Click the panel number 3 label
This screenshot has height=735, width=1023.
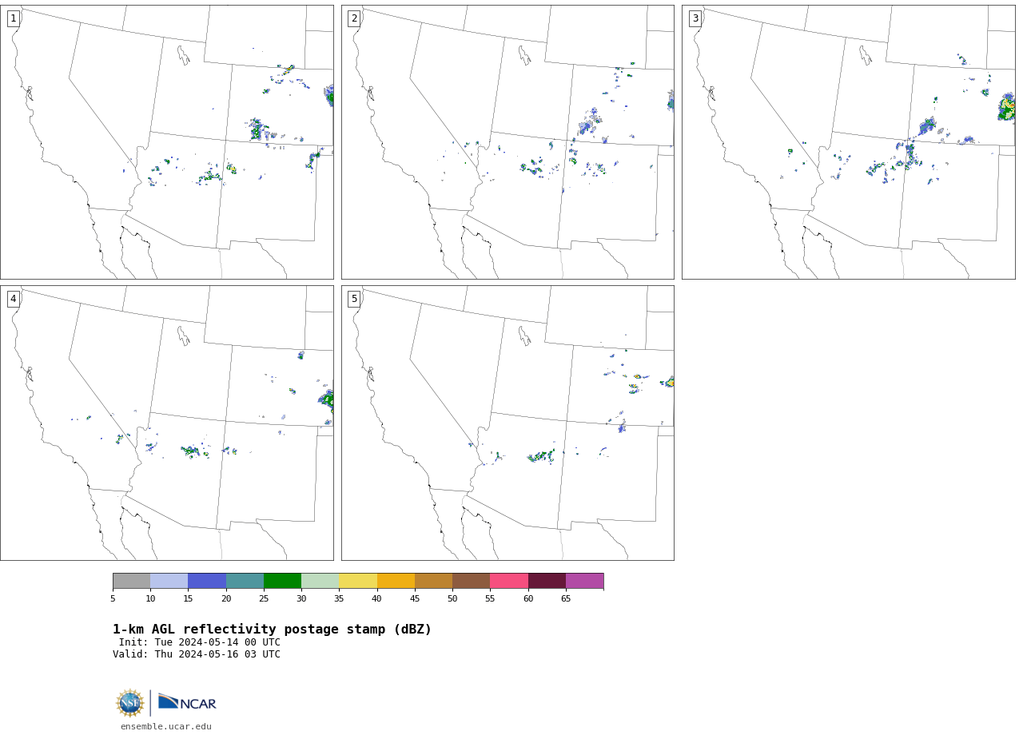(695, 18)
